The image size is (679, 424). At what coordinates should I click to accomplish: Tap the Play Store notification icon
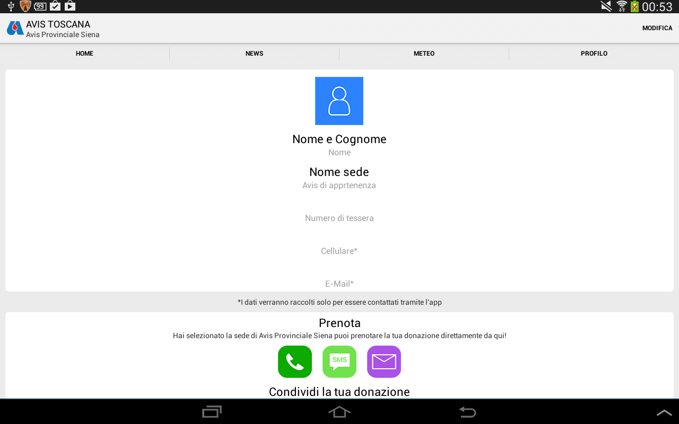70,6
